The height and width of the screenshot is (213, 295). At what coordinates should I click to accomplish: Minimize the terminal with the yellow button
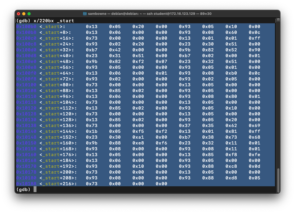(24, 14)
